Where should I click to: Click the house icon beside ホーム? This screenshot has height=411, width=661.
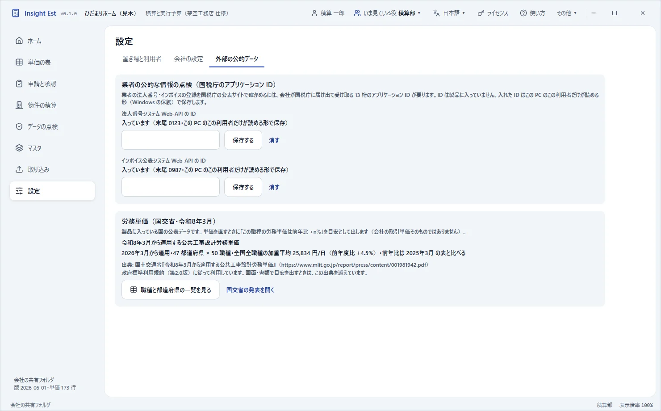(19, 41)
